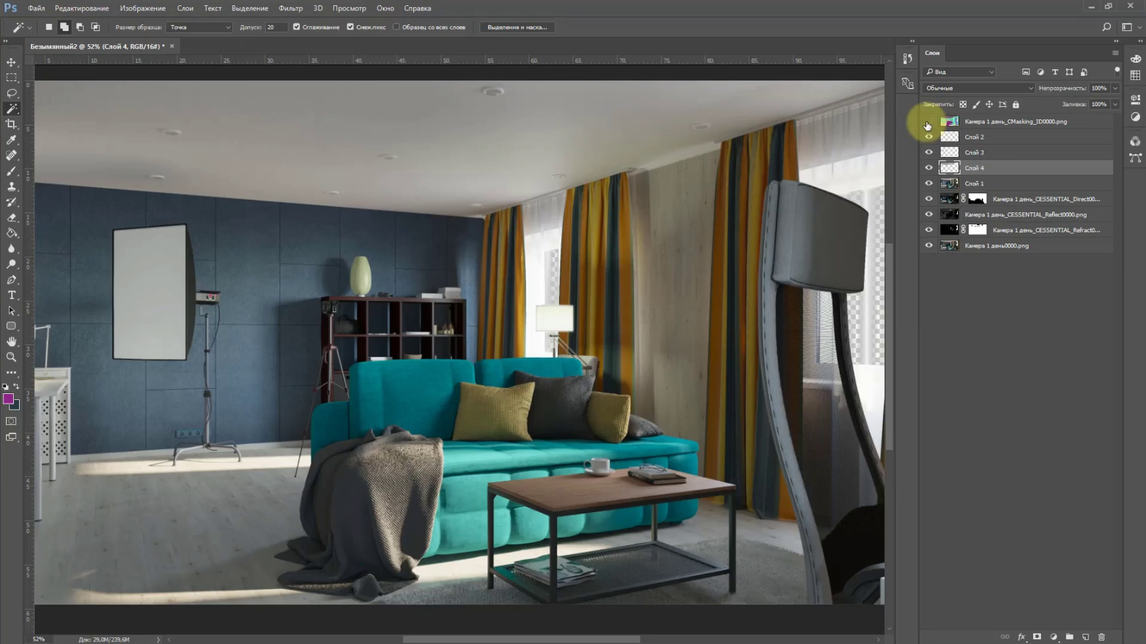Delete layer using the trash icon
This screenshot has width=1146, height=644.
(x=1101, y=637)
